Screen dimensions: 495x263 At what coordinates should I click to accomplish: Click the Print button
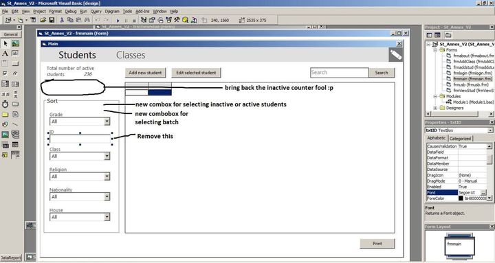(x=377, y=244)
